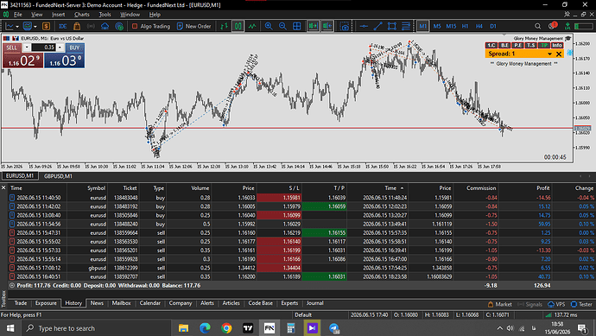Image resolution: width=596 pixels, height=336 pixels.
Task: Open the Insert menu
Action: click(x=58, y=15)
